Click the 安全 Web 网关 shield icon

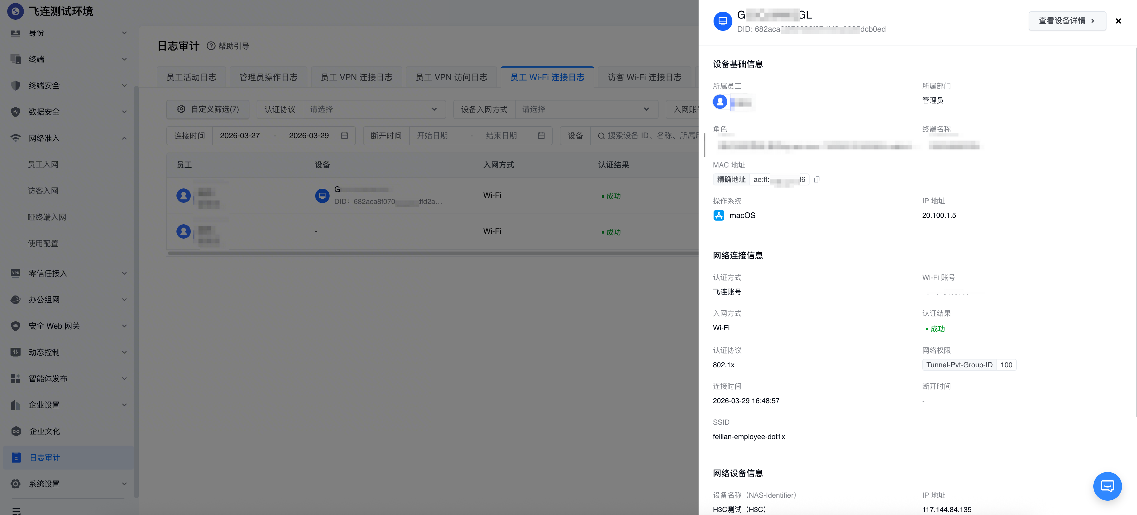pyautogui.click(x=16, y=326)
